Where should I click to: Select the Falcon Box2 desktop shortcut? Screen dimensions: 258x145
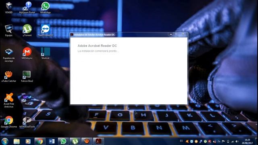27,76
